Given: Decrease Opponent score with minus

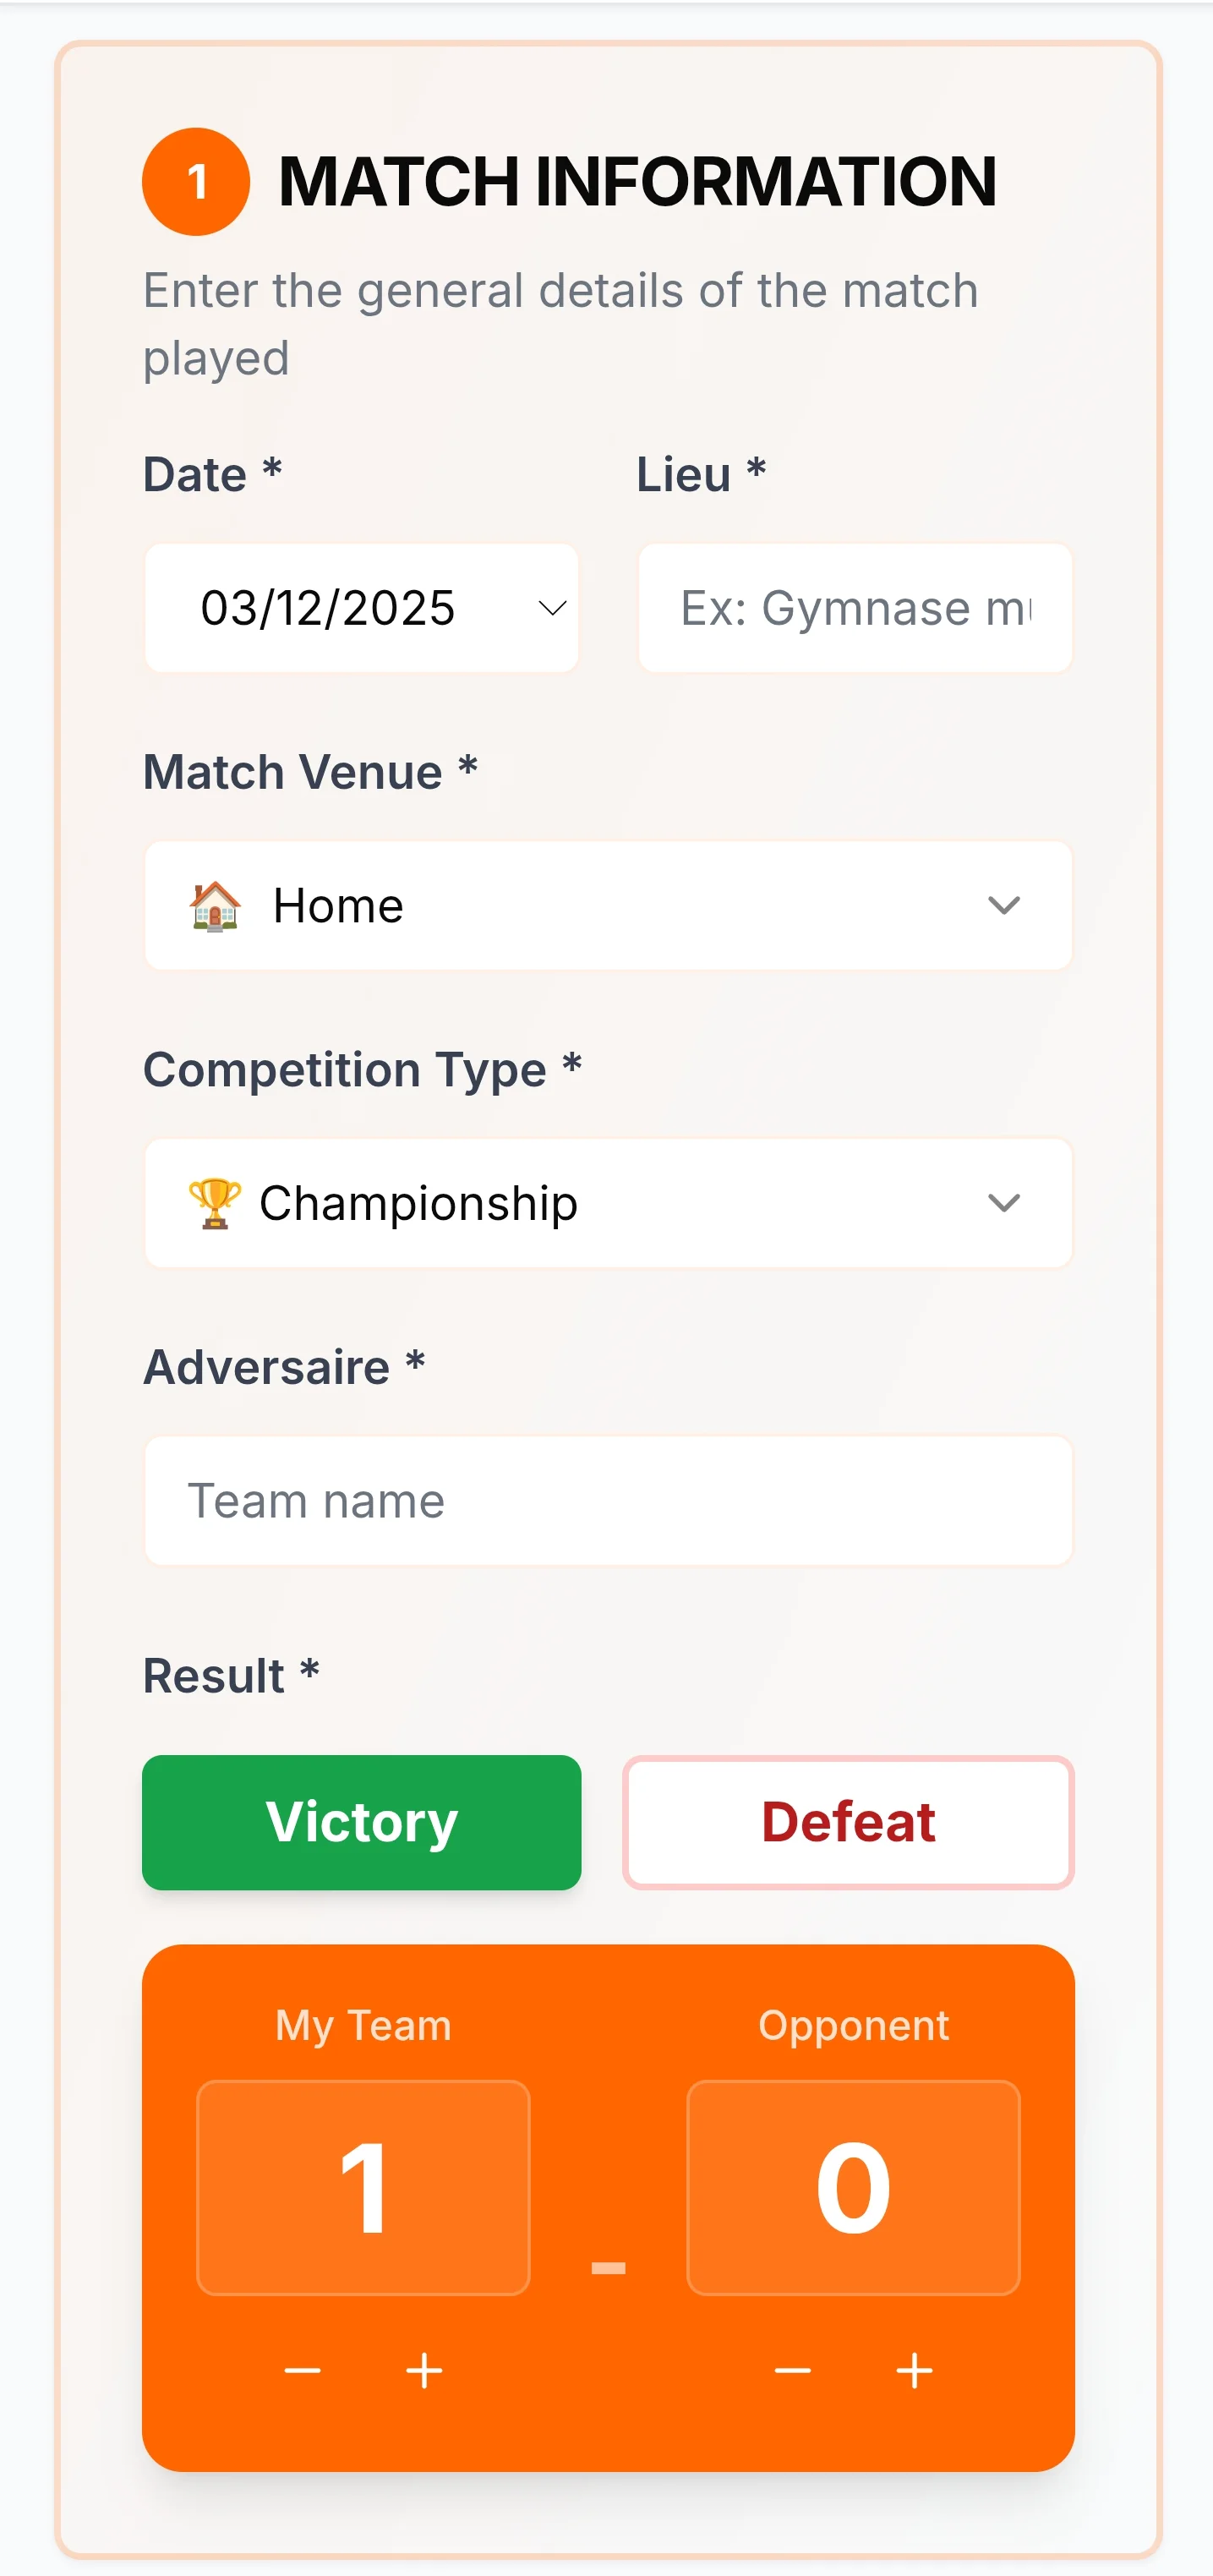Looking at the screenshot, I should tap(792, 2370).
